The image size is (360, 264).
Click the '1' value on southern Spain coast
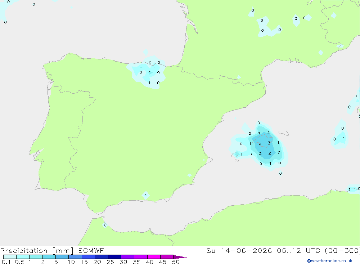point(145,196)
